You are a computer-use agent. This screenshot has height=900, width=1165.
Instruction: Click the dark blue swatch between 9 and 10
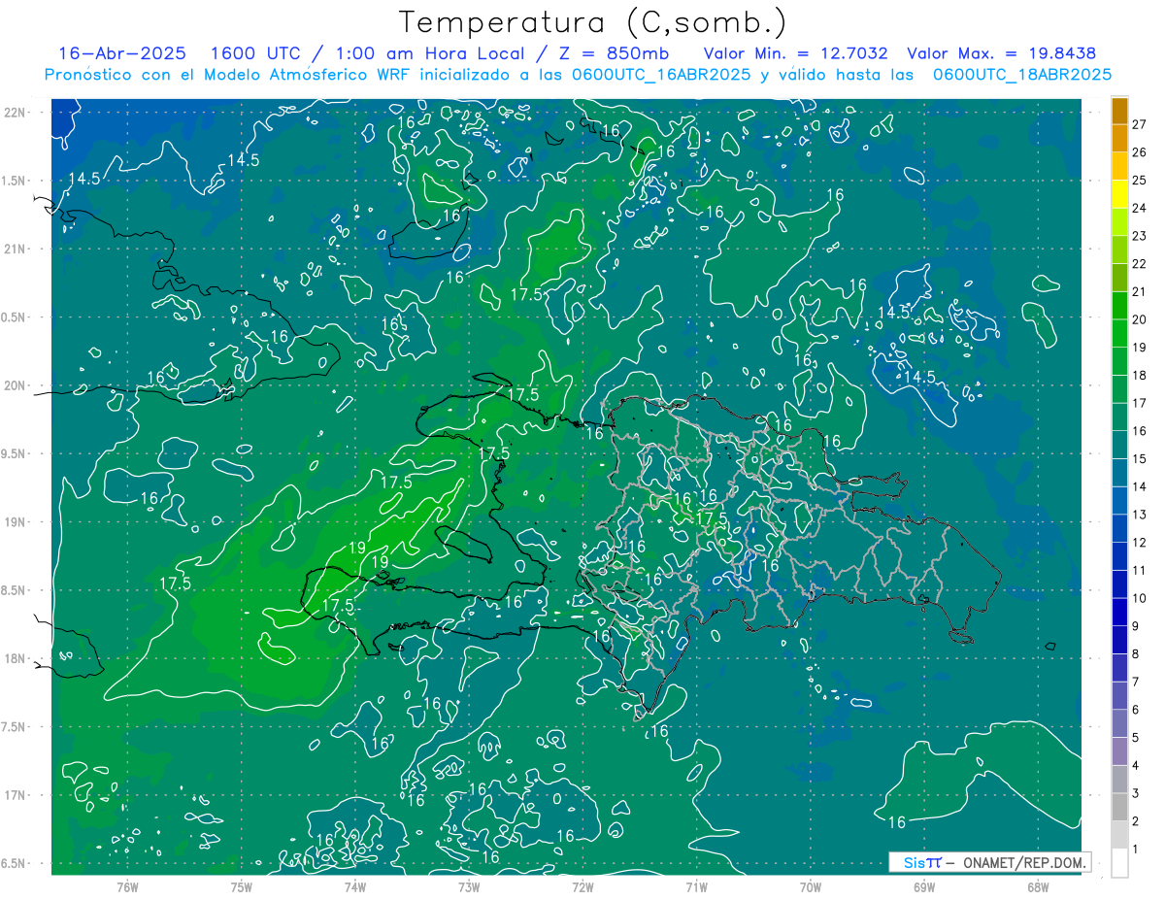point(1119,613)
